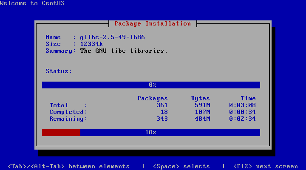306x170 pixels.
Task: Click the 18% overall progress bar
Action: click(151, 133)
